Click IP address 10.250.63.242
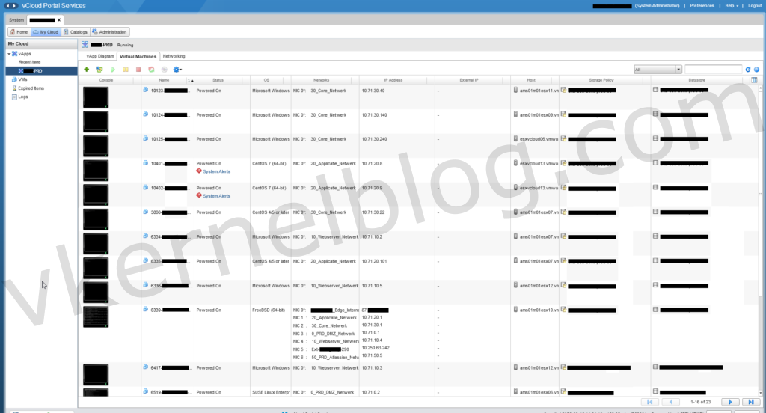 [x=376, y=348]
